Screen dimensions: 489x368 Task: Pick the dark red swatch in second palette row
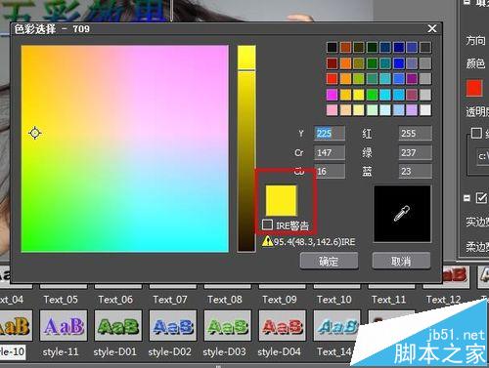click(332, 63)
